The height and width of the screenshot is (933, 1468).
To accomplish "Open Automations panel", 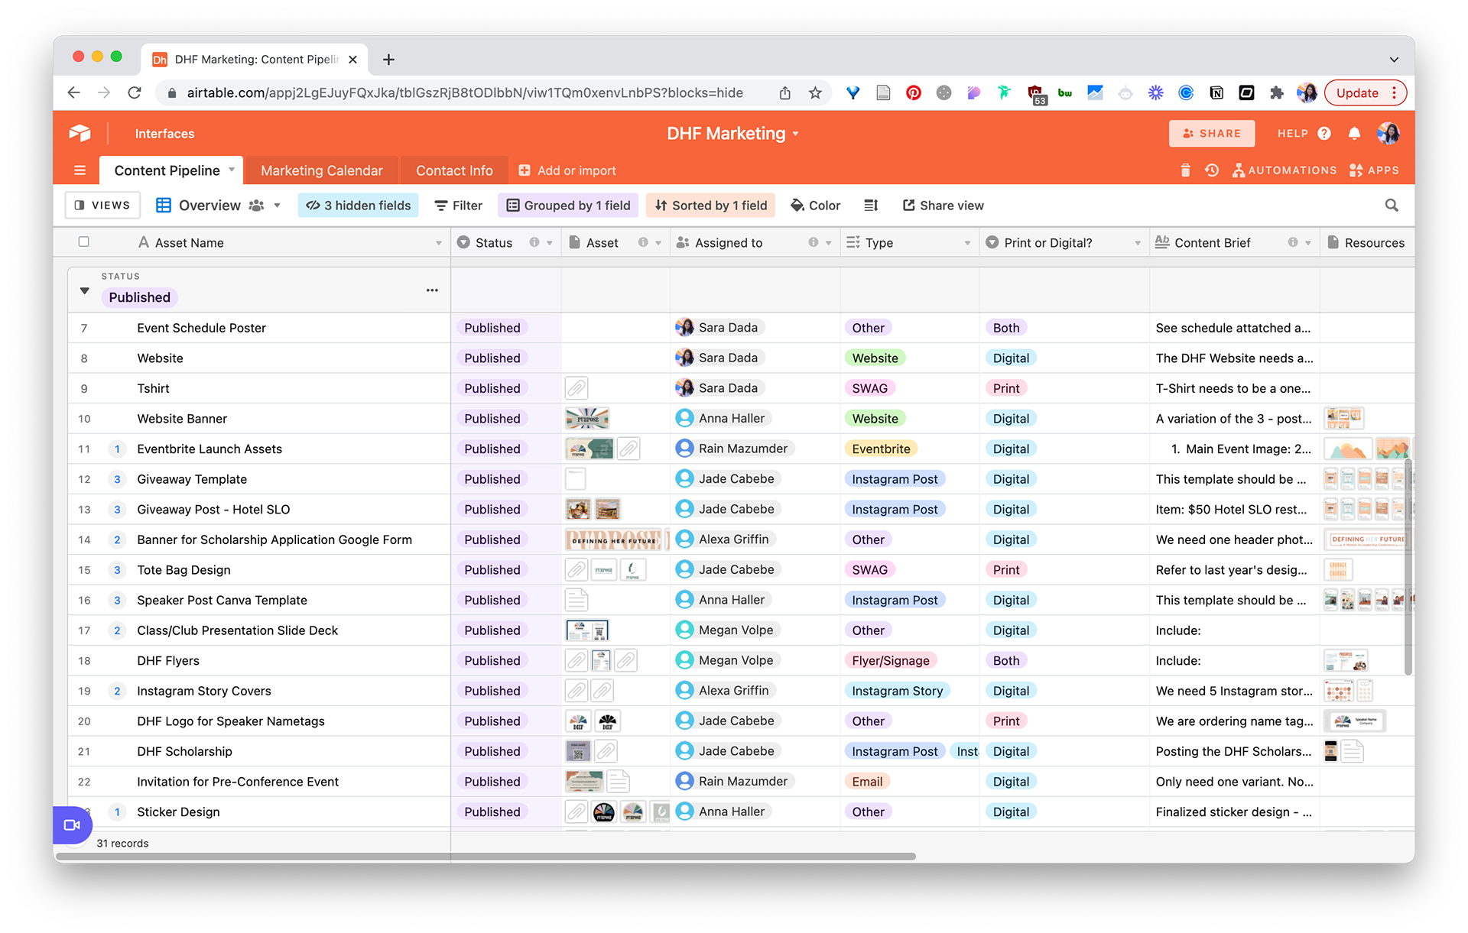I will pyautogui.click(x=1284, y=170).
